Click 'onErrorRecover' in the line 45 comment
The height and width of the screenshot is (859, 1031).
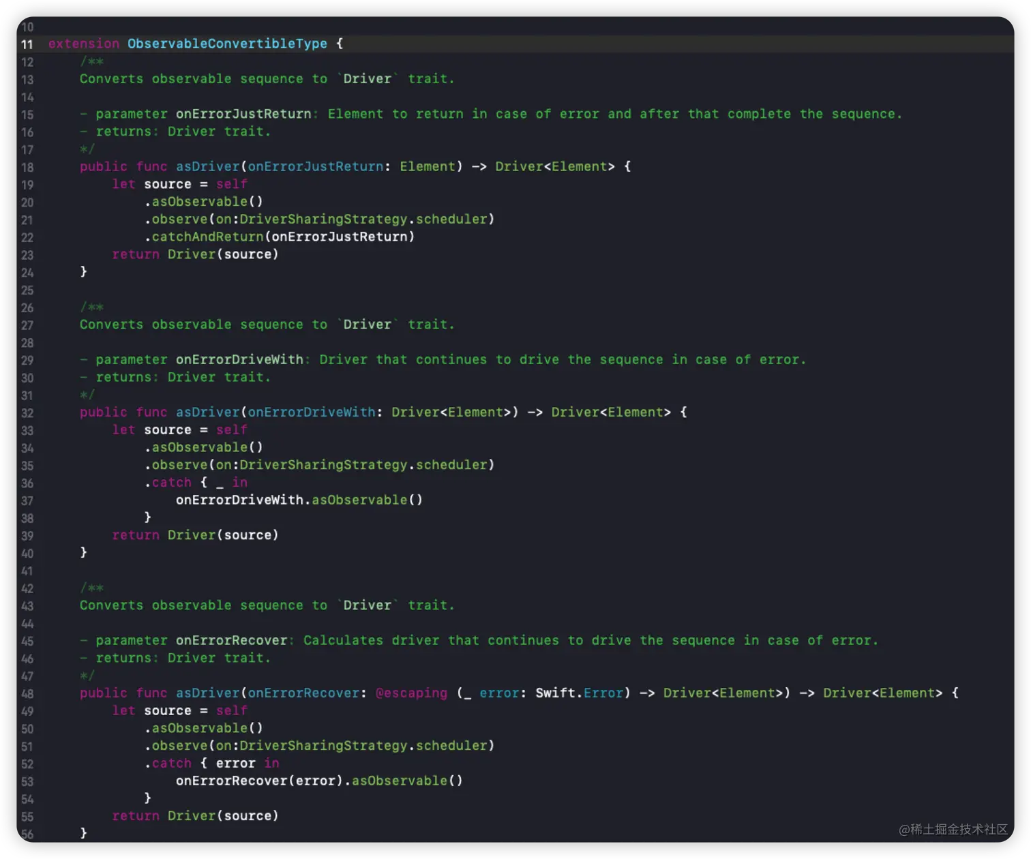(x=232, y=641)
